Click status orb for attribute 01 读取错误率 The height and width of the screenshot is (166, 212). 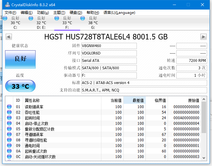(9, 107)
